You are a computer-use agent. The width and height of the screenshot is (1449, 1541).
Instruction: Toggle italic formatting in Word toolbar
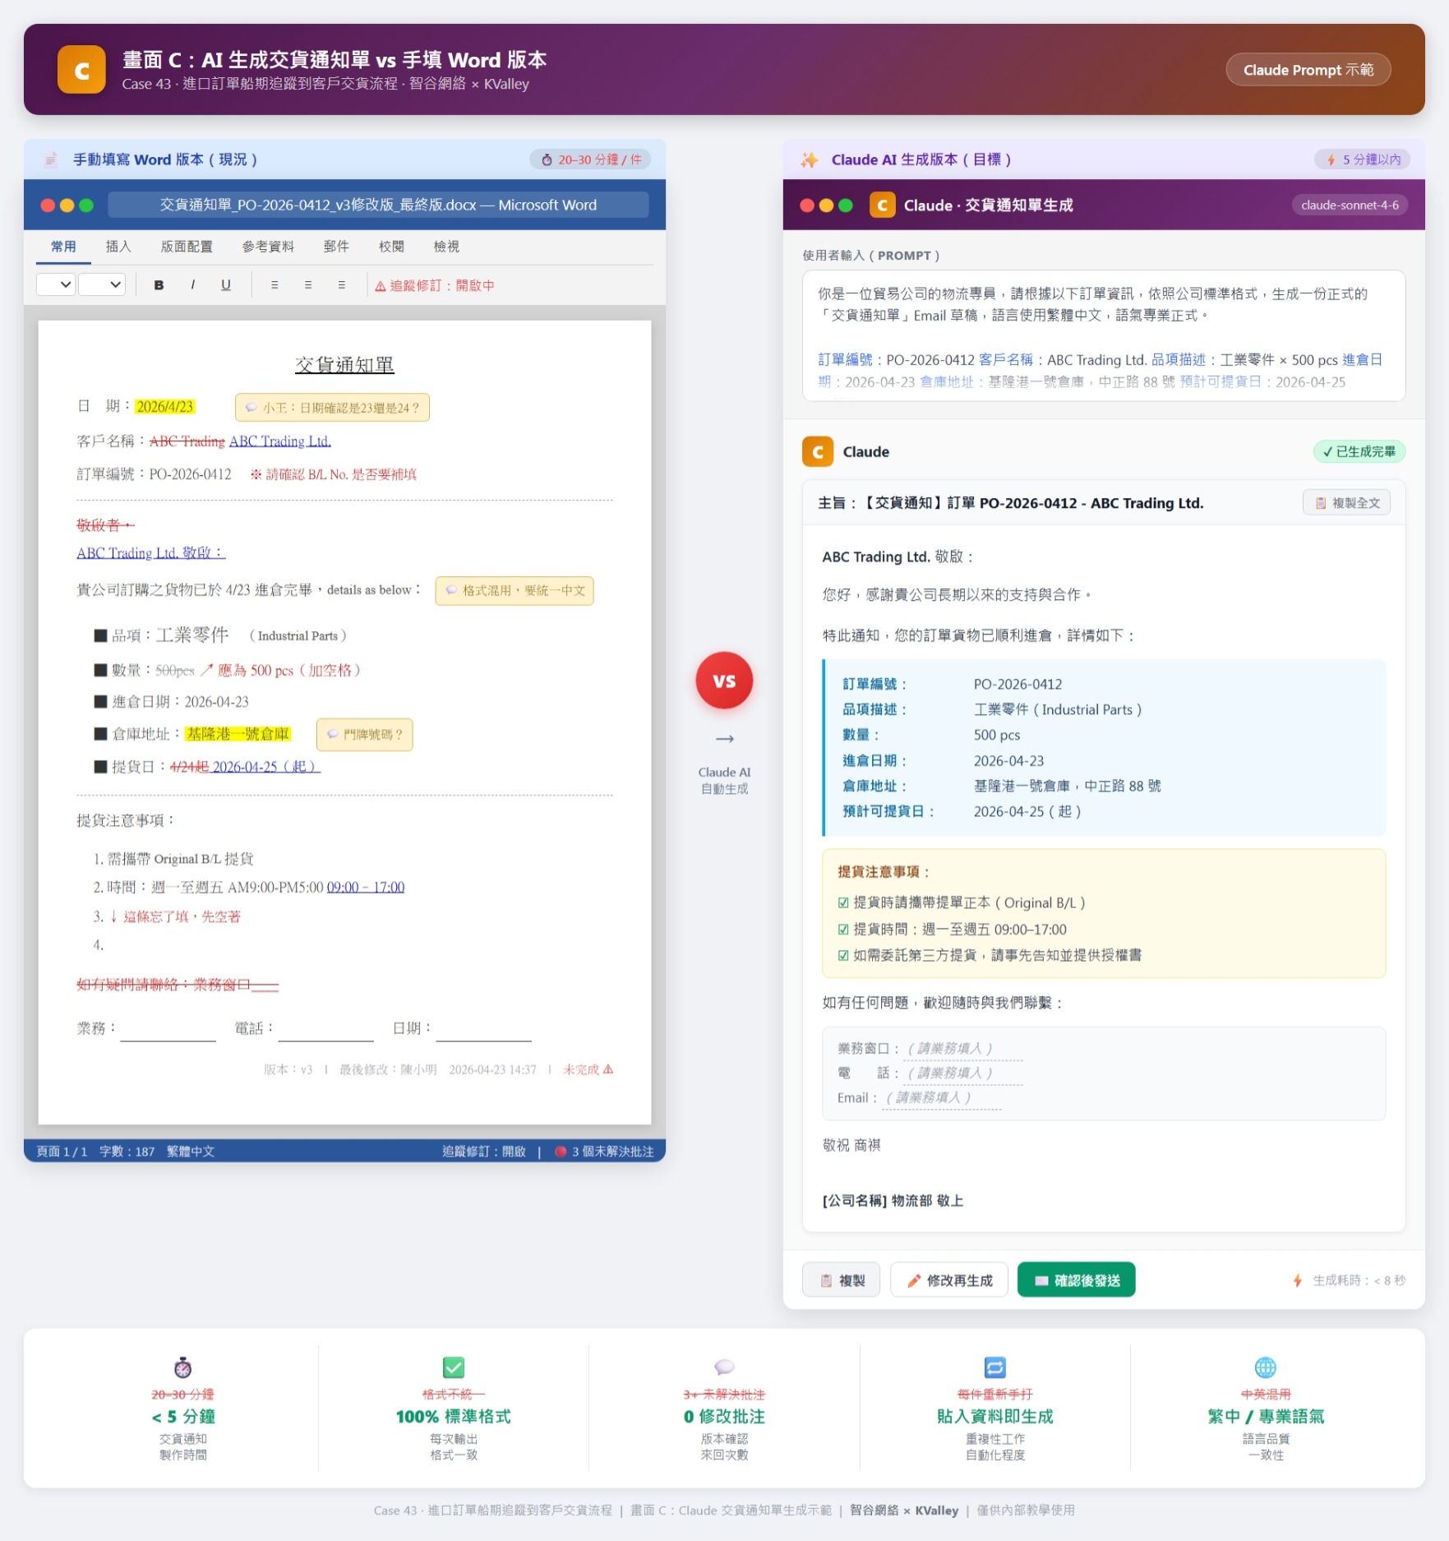click(192, 285)
